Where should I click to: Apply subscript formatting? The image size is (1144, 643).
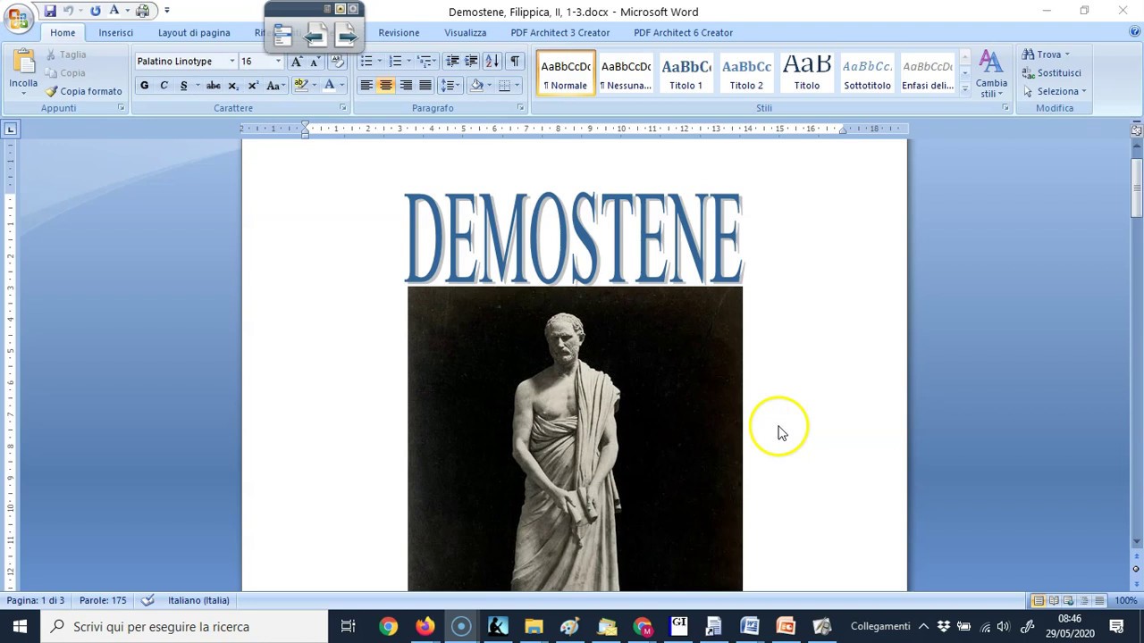[x=233, y=86]
